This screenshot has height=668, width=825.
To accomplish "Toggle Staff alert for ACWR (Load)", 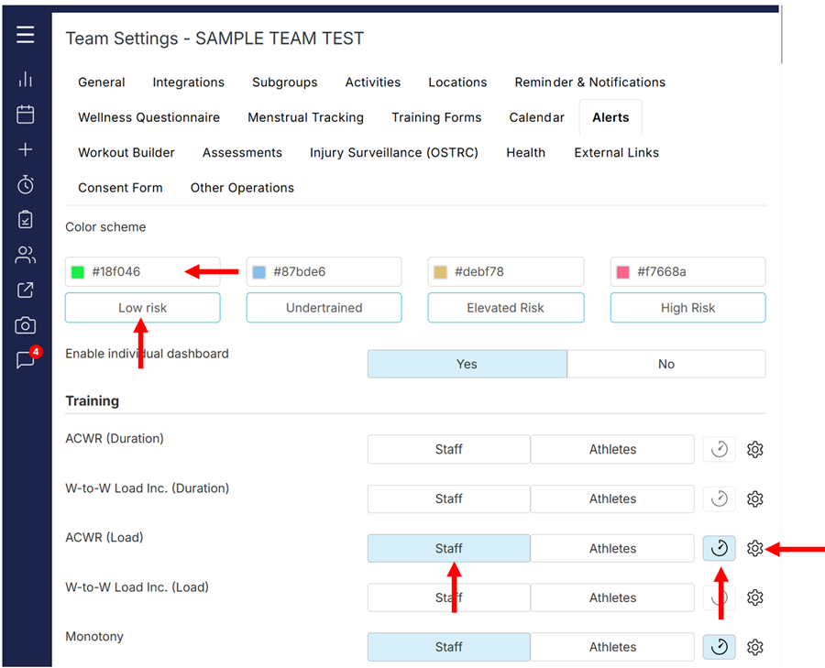I will 449,548.
